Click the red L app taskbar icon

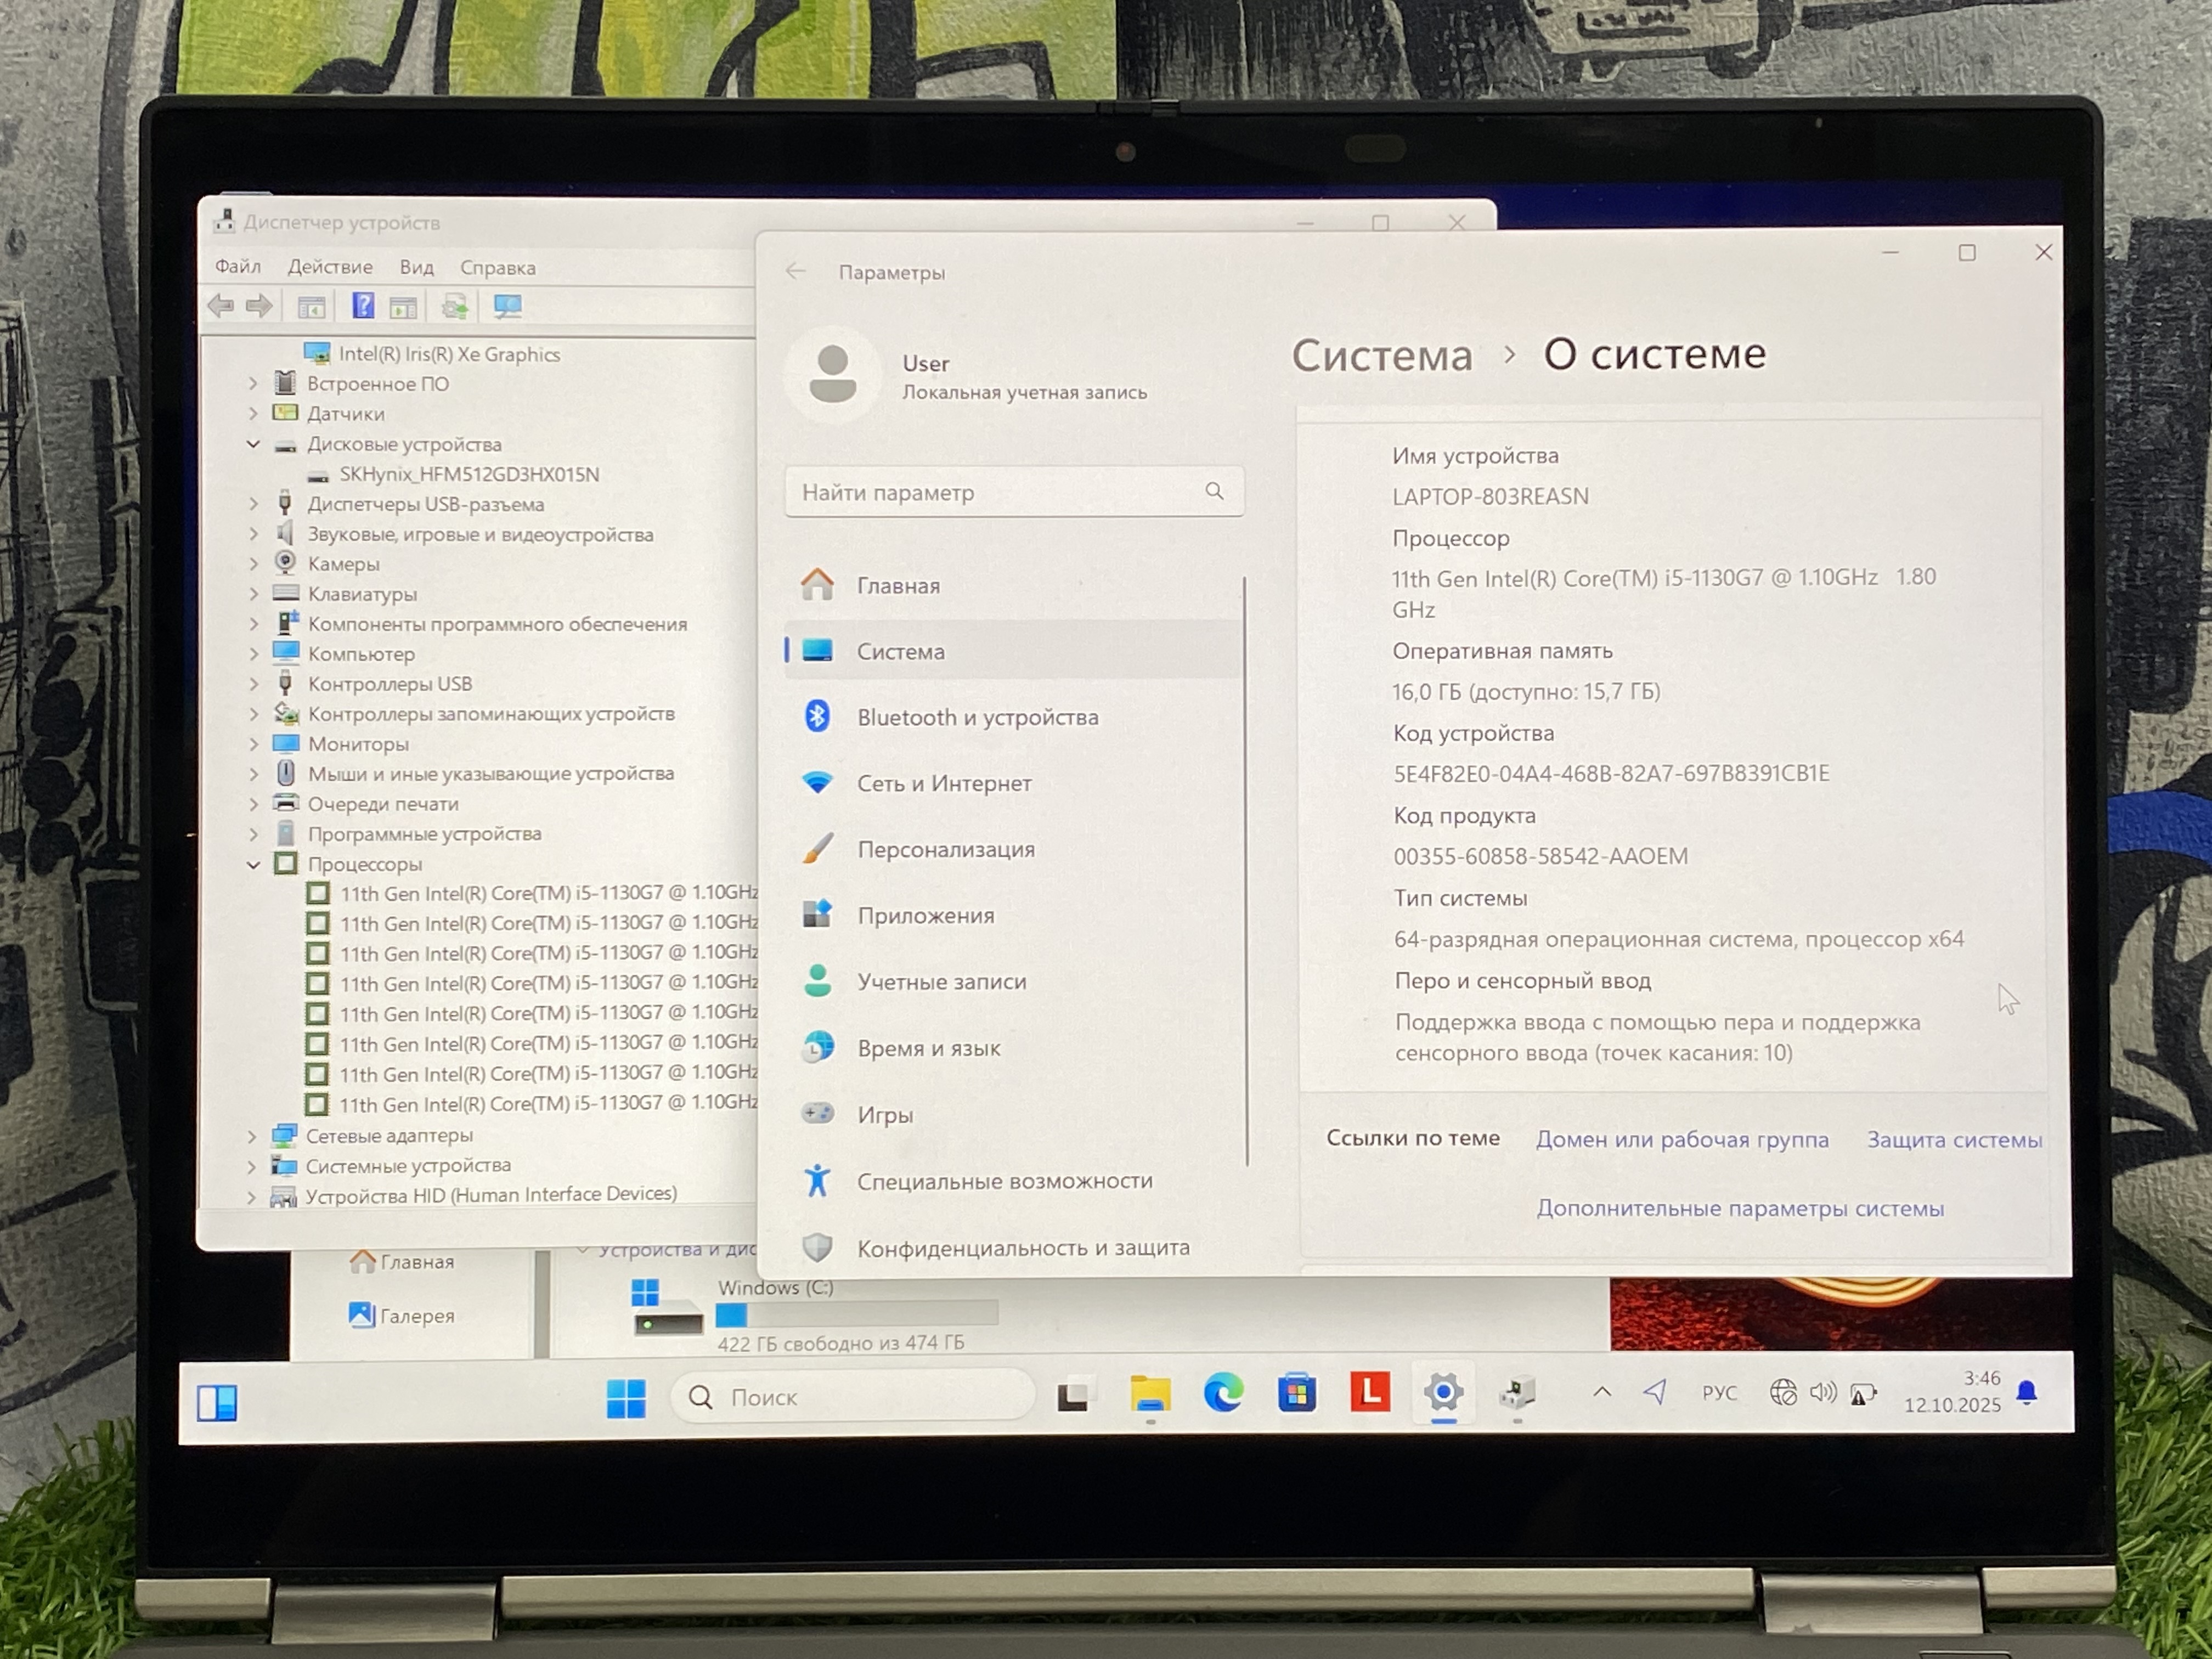pos(1369,1391)
